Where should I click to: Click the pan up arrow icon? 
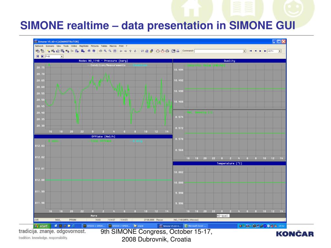tap(131, 51)
